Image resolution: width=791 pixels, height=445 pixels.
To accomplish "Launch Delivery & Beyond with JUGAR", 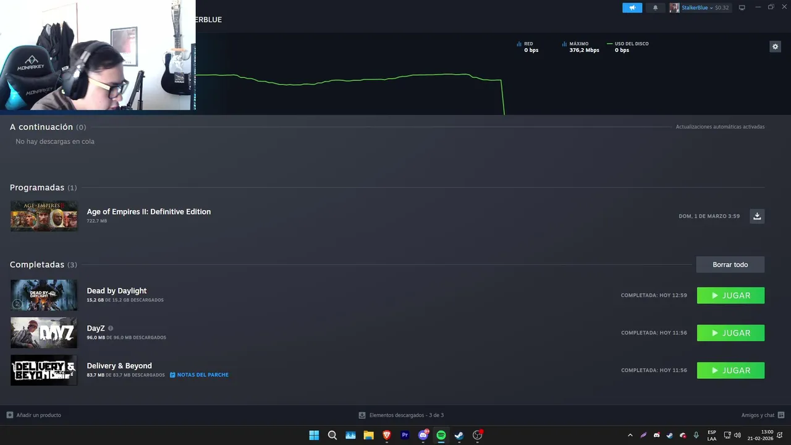I will point(730,370).
